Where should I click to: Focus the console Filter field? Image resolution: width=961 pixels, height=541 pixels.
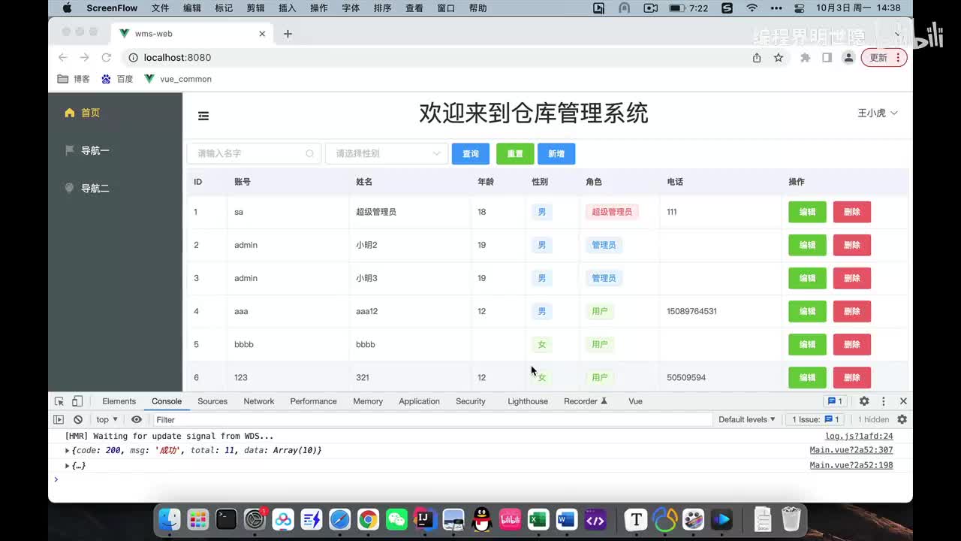432,419
